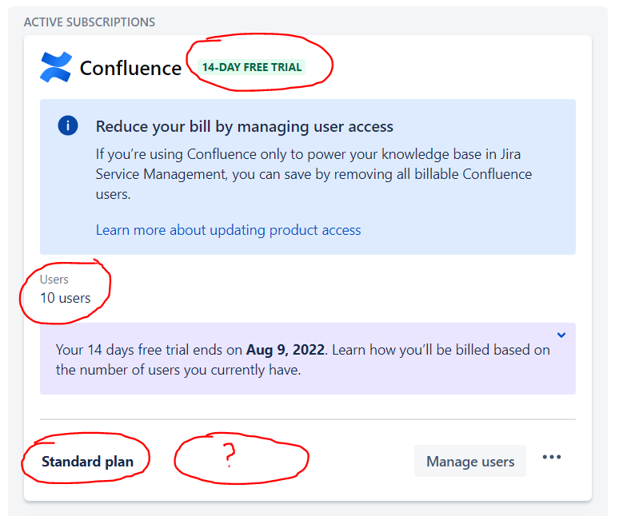
Task: Click the ACTIVE SUBSCRIPTIONS heading
Action: click(90, 22)
